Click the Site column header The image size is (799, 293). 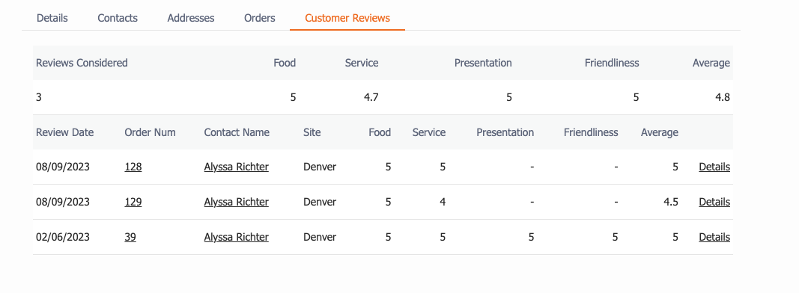[x=312, y=132]
